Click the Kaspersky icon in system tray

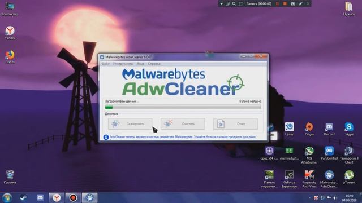[316, 198]
